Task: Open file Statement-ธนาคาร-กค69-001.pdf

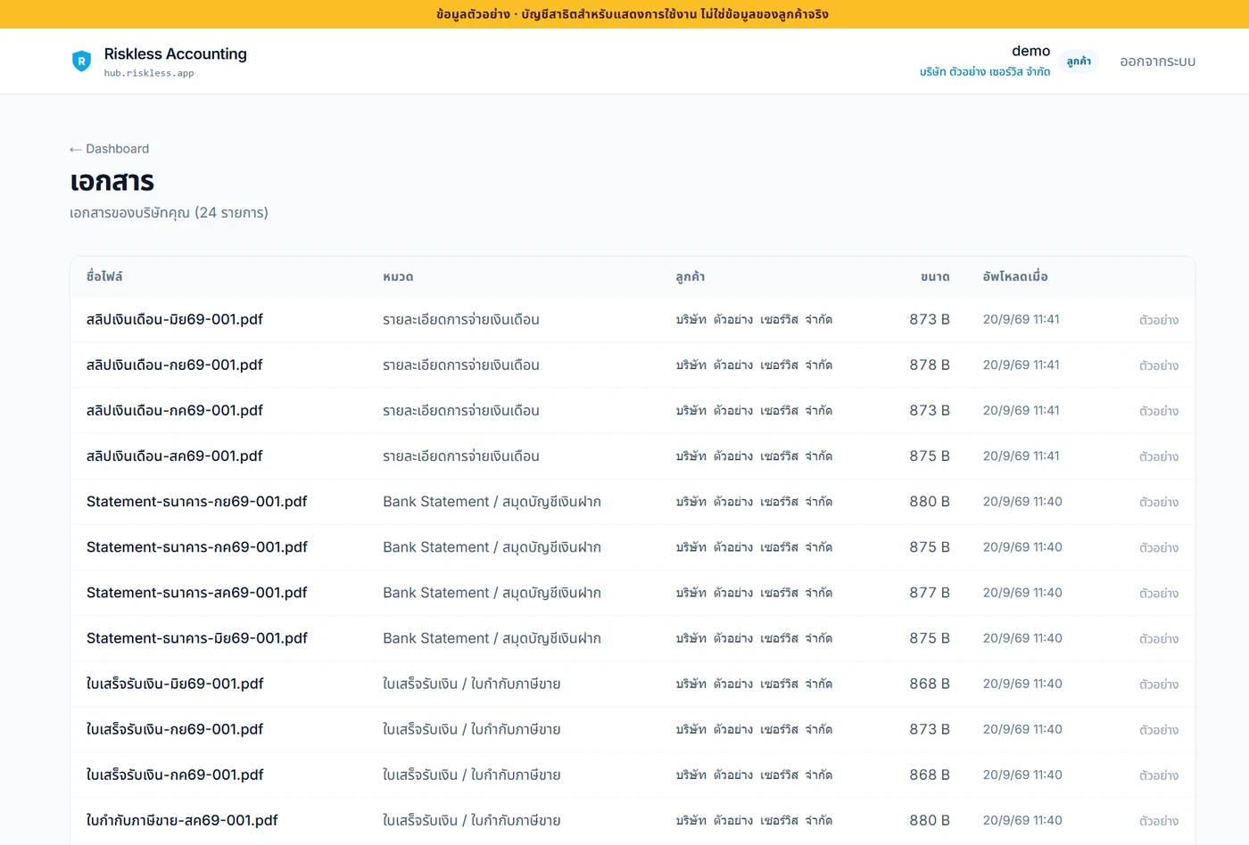Action: pos(197,547)
